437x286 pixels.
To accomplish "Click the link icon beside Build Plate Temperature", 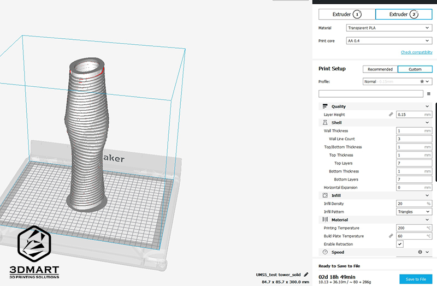I will (x=391, y=236).
